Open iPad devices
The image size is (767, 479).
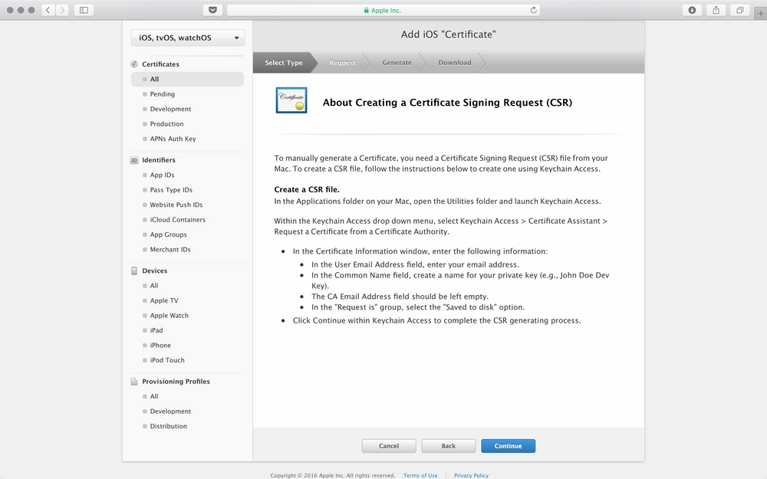[156, 330]
